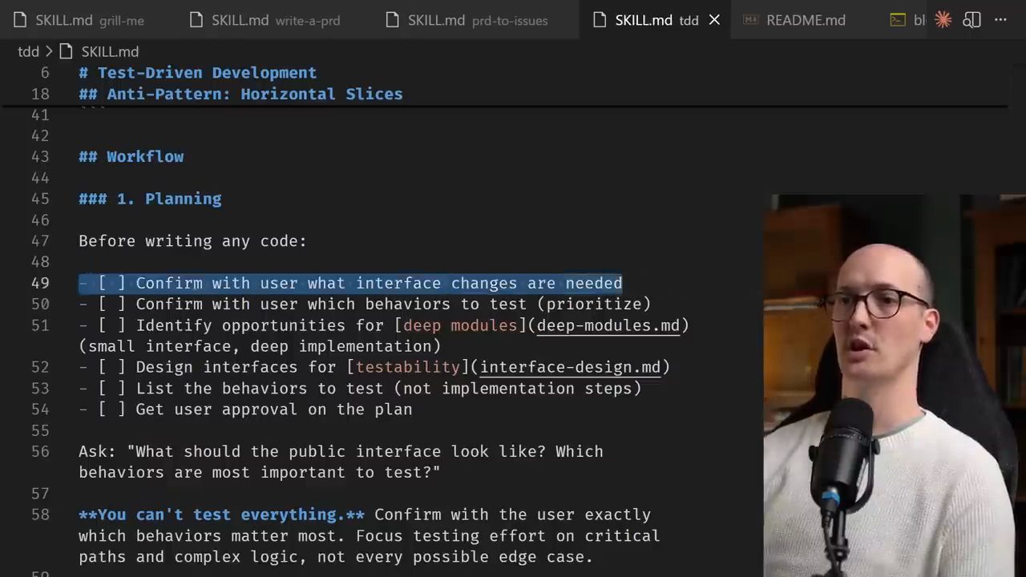Click the bold You can't test everything text
The height and width of the screenshot is (577, 1026).
point(221,514)
